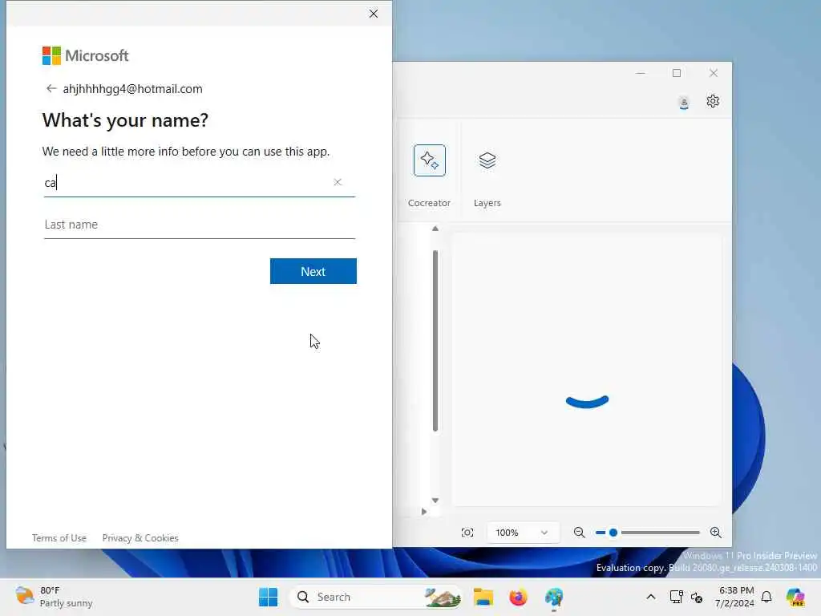821x616 pixels.
Task: Open the Windows Start menu
Action: pos(268,597)
